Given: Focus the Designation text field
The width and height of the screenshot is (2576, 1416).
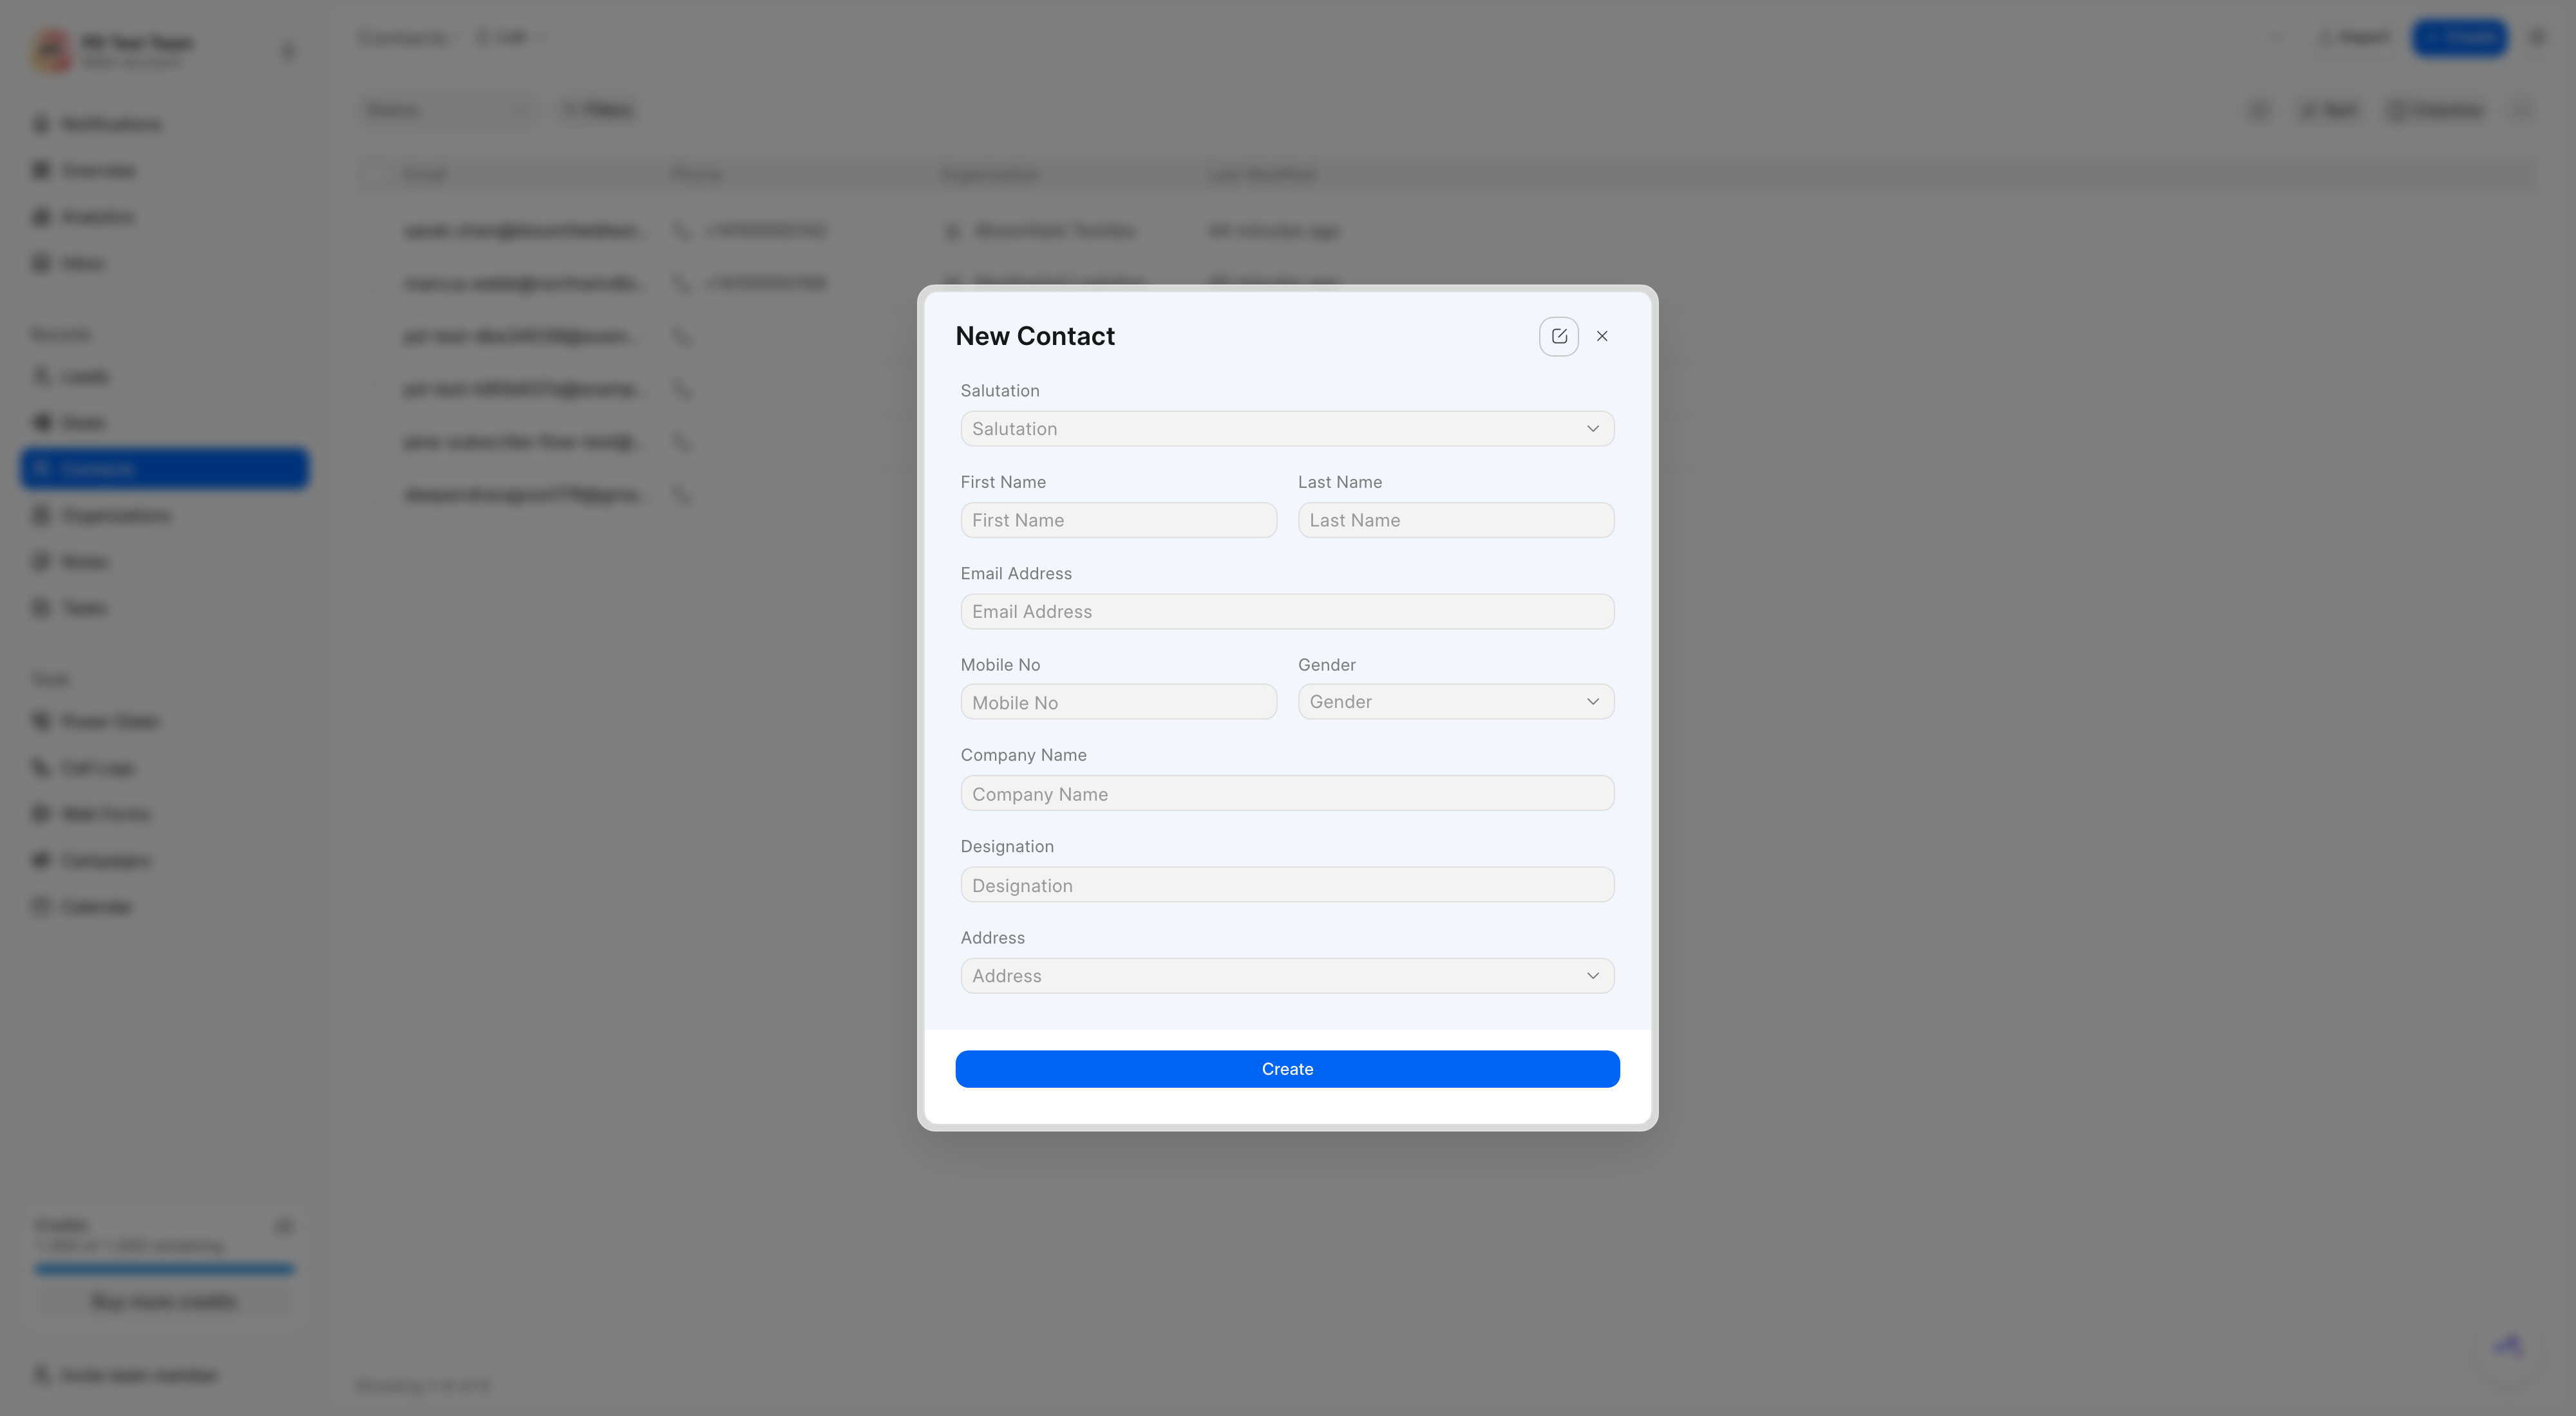Looking at the screenshot, I should (1287, 884).
